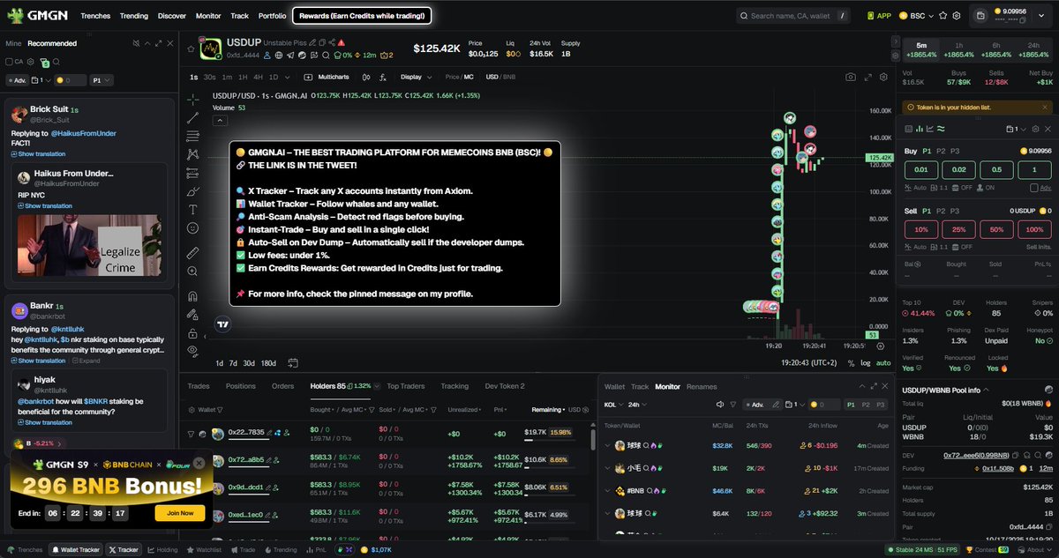Image resolution: width=1059 pixels, height=558 pixels.
Task: Activate the zoom-in magnifier chart tool
Action: coord(192,272)
